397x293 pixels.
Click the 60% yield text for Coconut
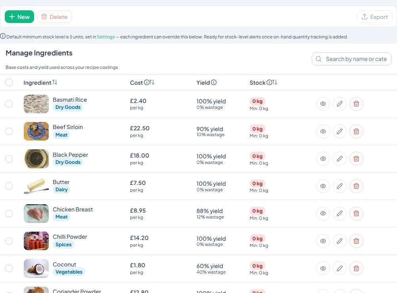click(x=210, y=266)
